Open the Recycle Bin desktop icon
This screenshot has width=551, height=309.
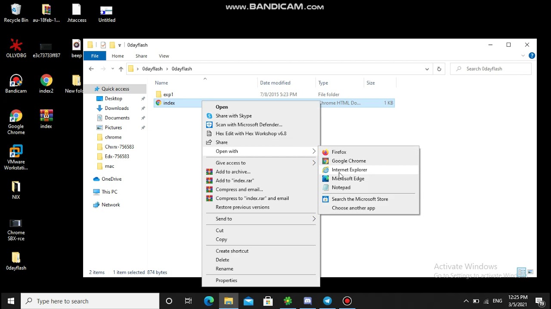[16, 13]
